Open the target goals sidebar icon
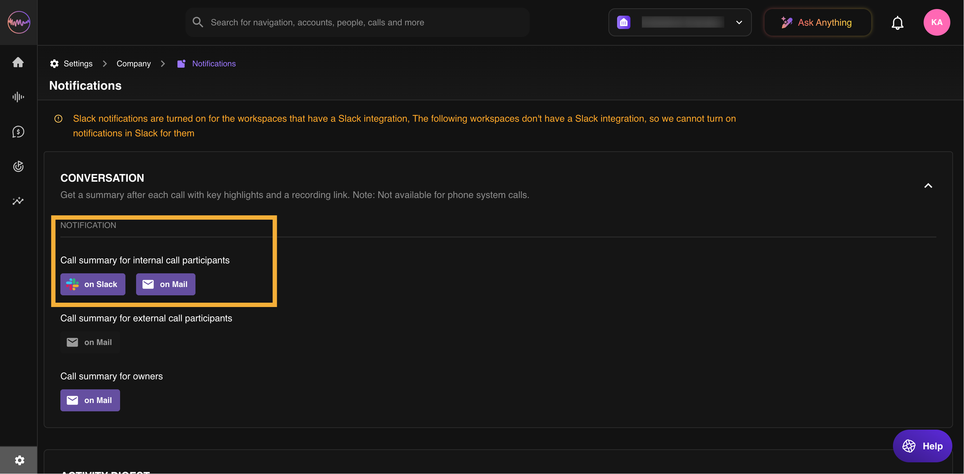964x474 pixels. [x=18, y=166]
